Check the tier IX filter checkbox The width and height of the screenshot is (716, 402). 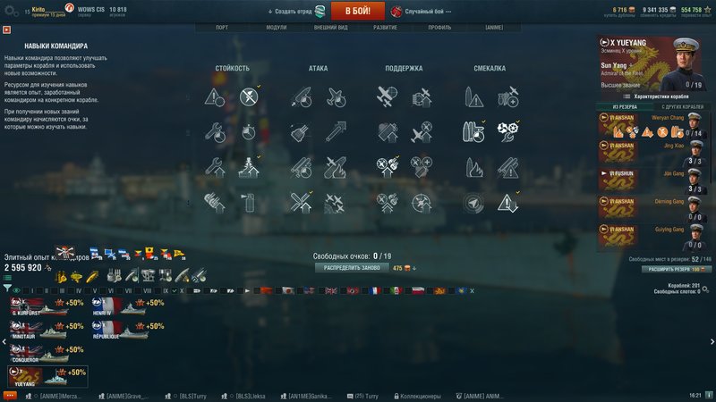coord(158,291)
